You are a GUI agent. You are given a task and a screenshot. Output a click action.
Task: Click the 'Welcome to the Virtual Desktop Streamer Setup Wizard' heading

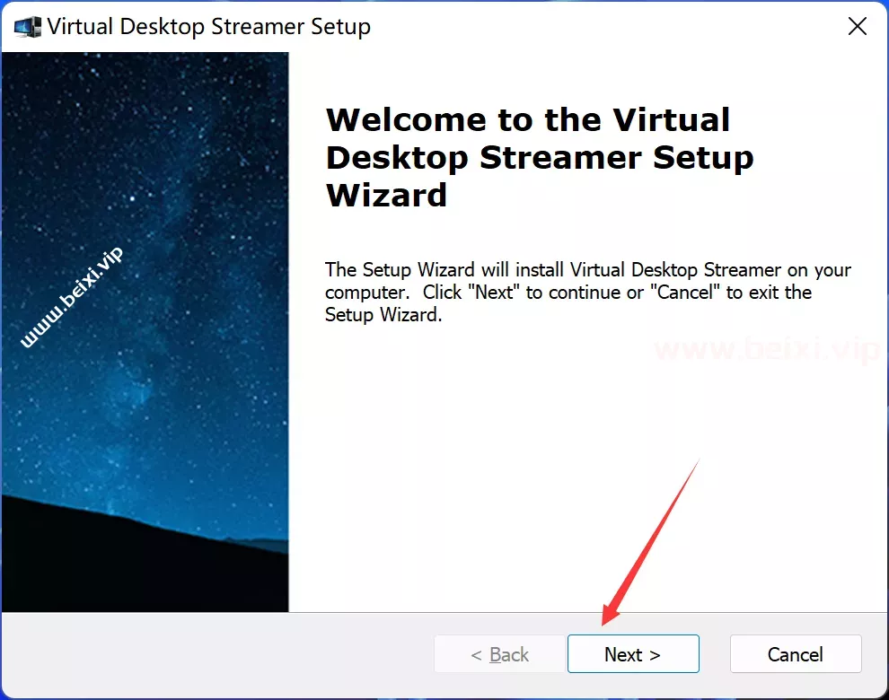539,158
